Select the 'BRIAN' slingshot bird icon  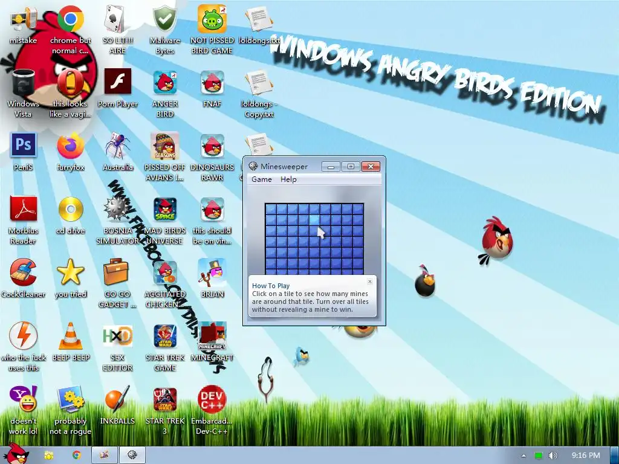tap(212, 272)
